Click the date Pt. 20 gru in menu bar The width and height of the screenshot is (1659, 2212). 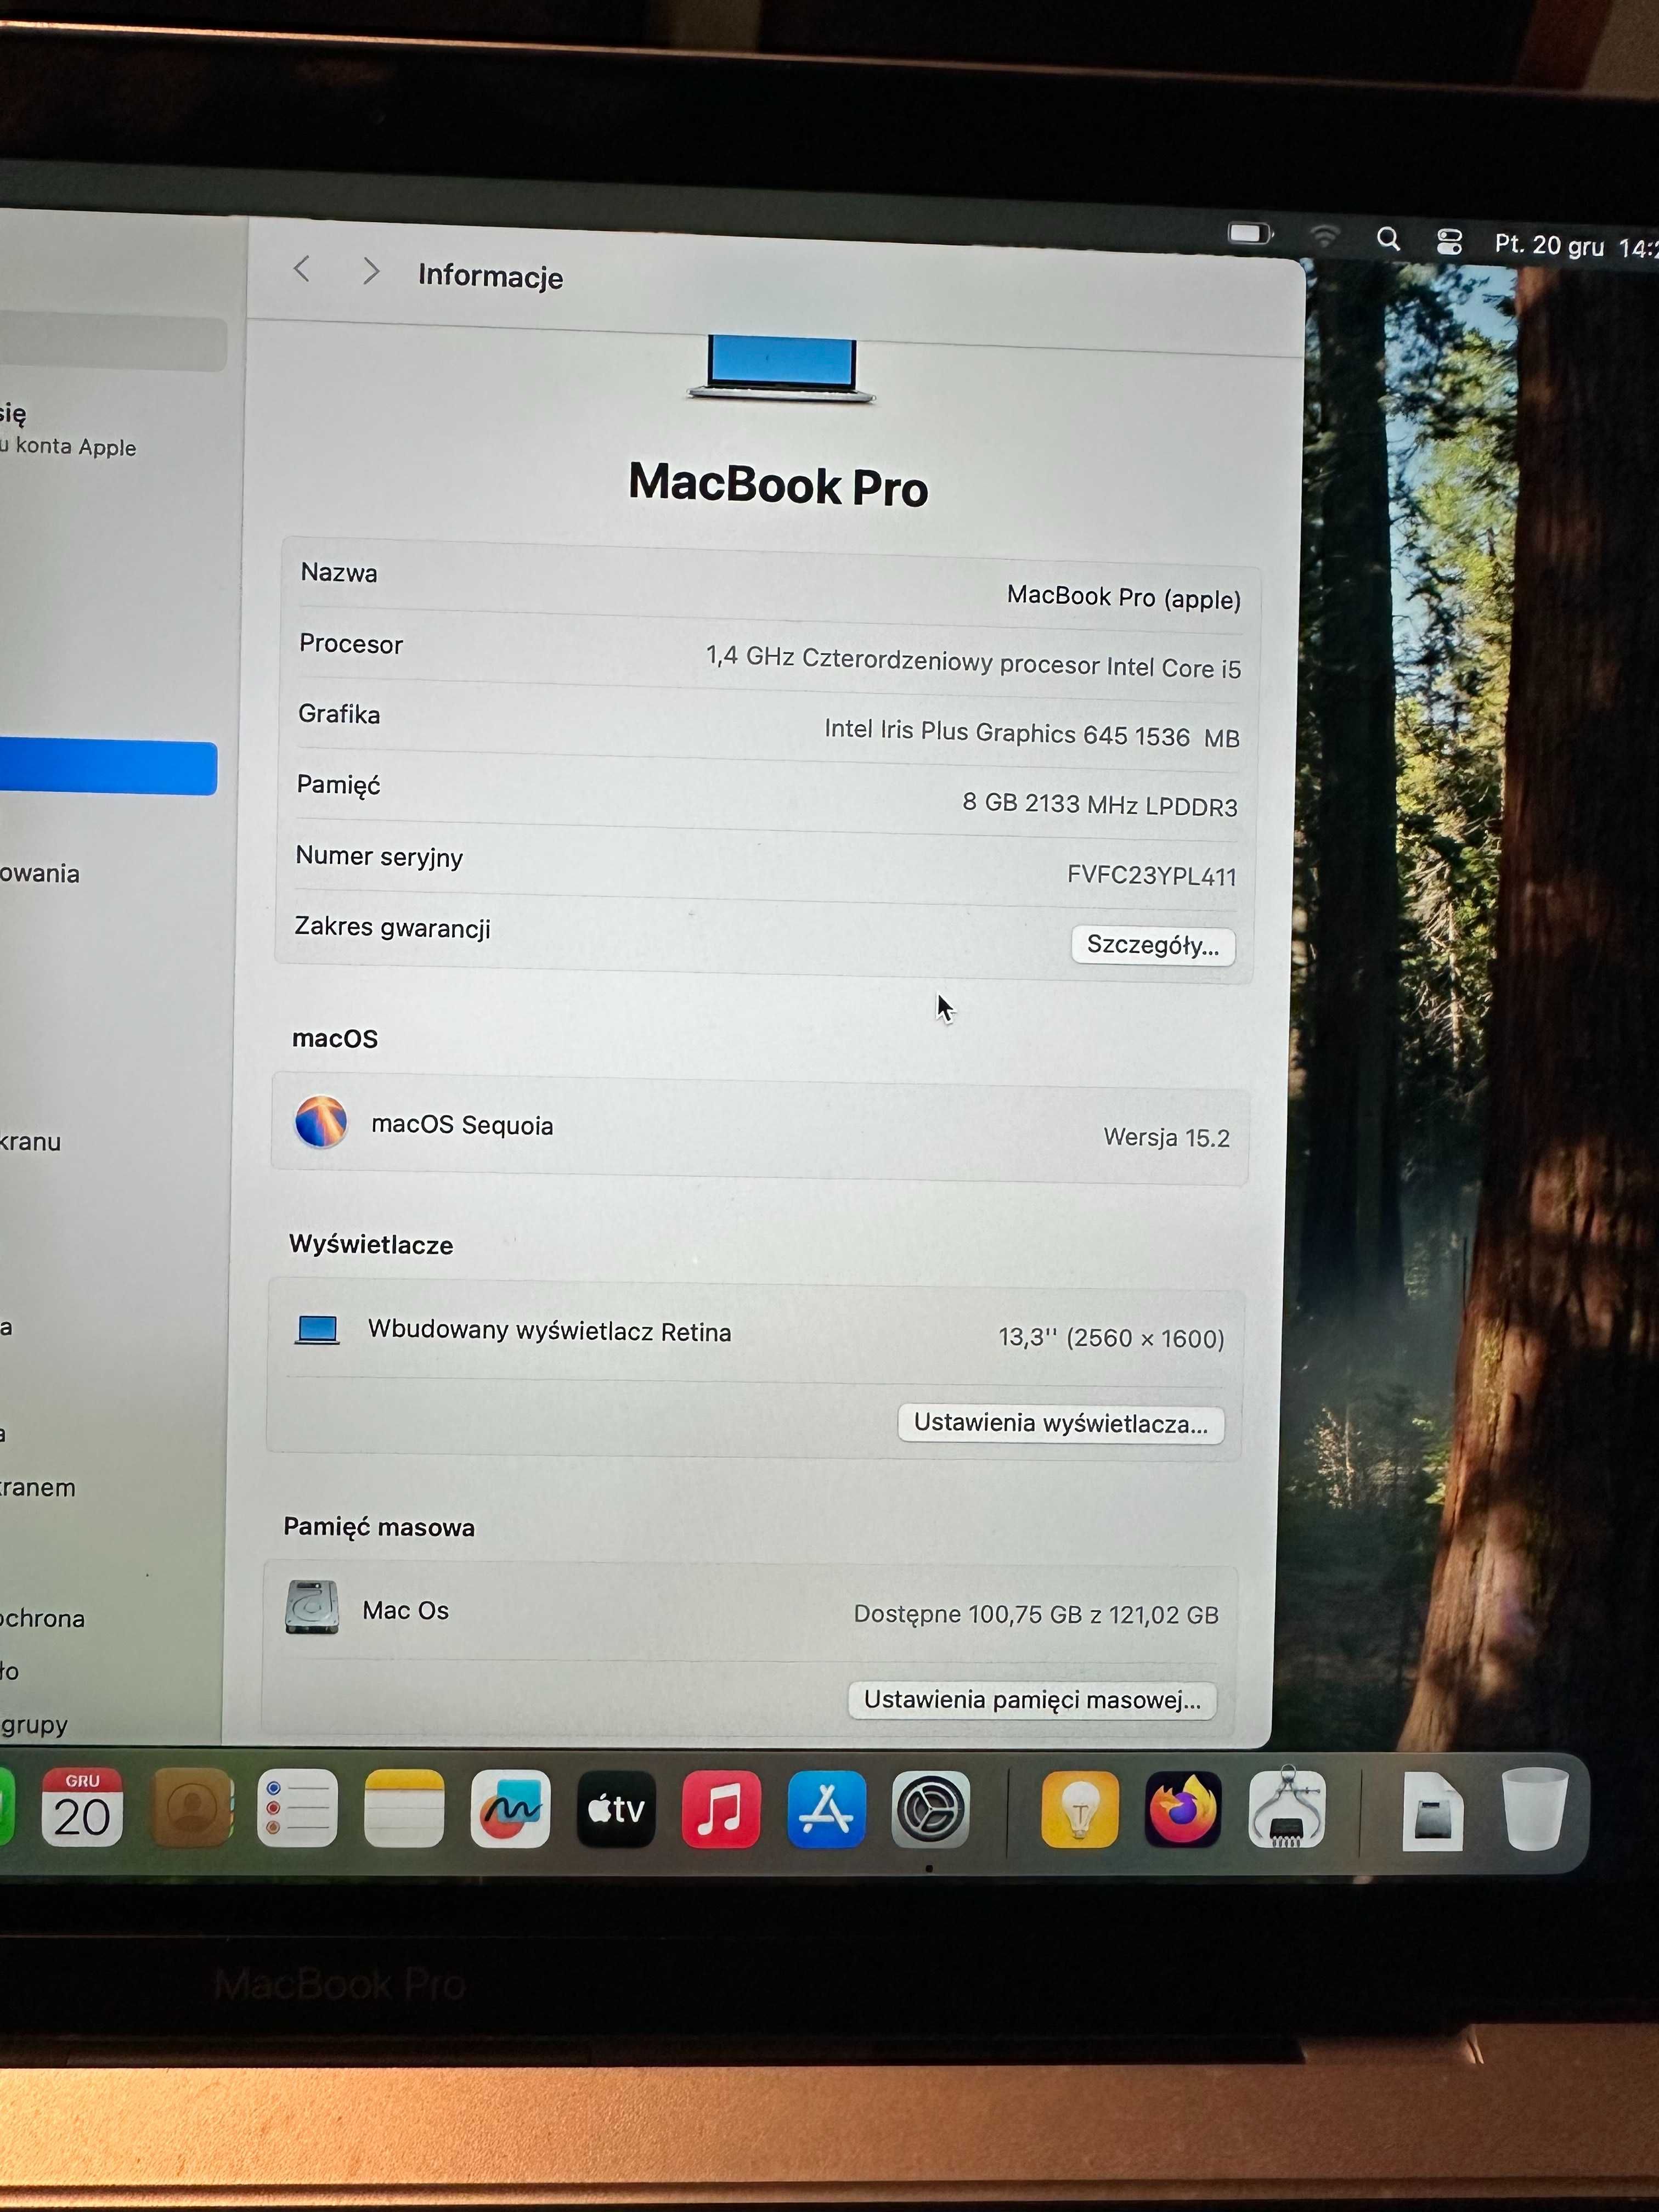point(1549,245)
